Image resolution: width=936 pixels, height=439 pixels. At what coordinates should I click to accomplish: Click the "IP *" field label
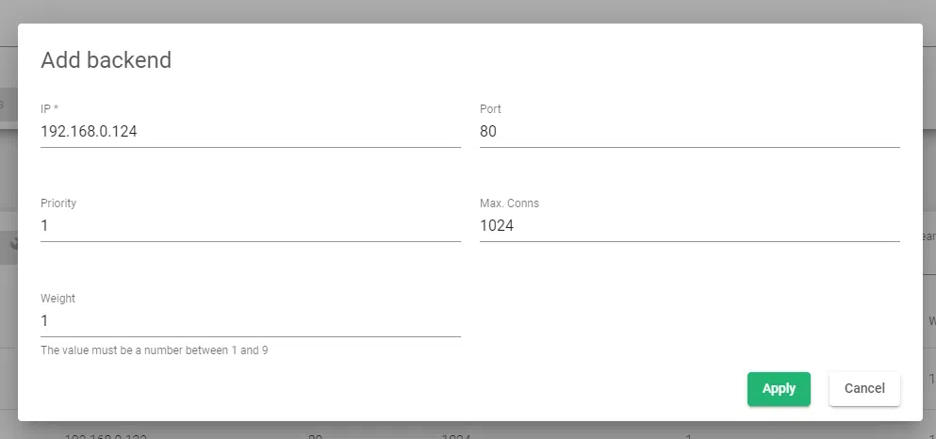click(50, 109)
